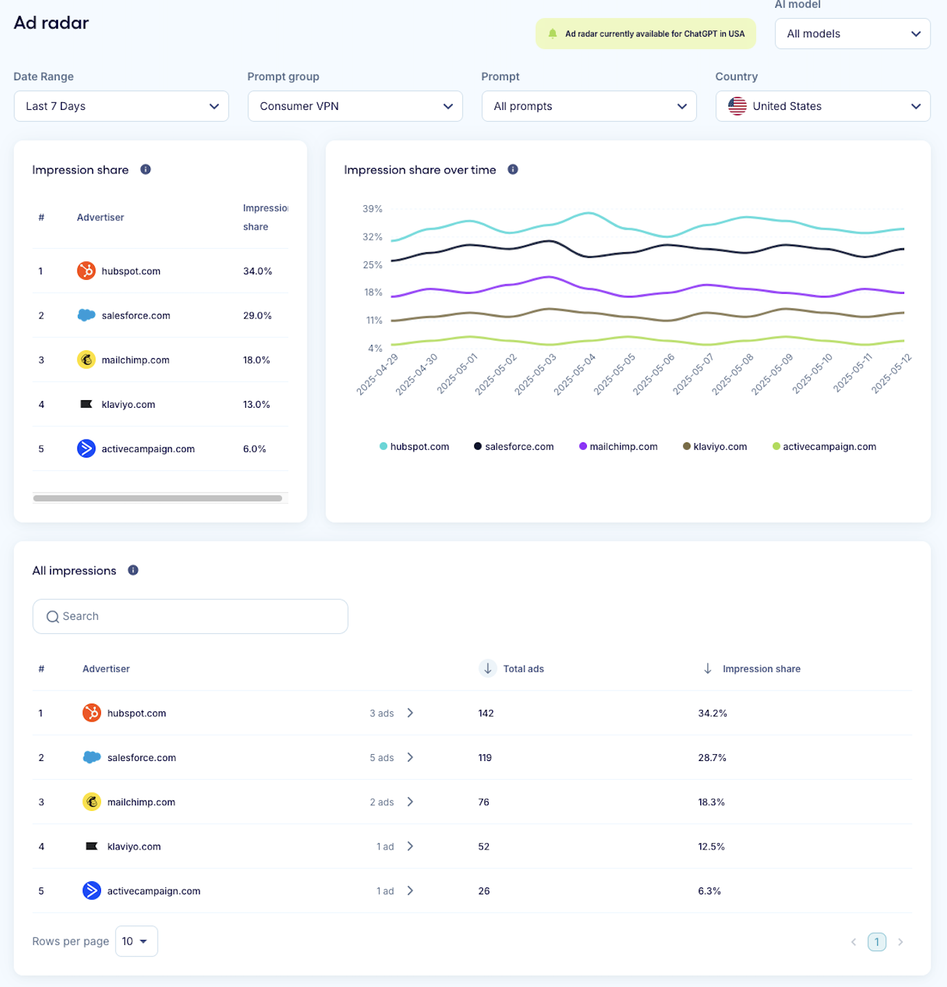Click the magnifier icon in the search box

click(53, 617)
